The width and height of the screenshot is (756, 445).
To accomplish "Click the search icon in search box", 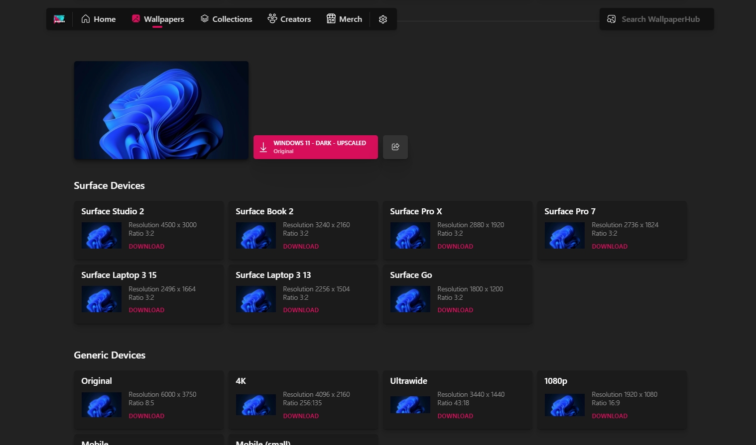I will [x=611, y=19].
